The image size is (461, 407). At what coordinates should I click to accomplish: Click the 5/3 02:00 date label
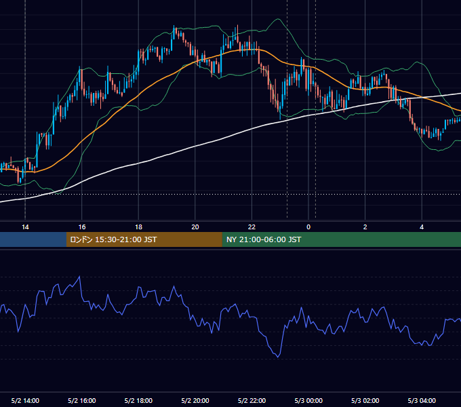click(x=365, y=400)
